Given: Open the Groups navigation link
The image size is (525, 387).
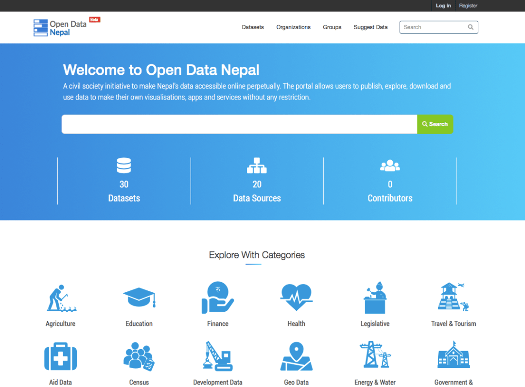Looking at the screenshot, I should coord(332,27).
